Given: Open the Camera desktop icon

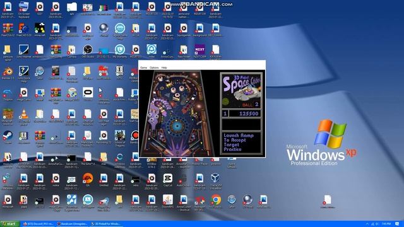Looking at the screenshot, I should (71, 52).
